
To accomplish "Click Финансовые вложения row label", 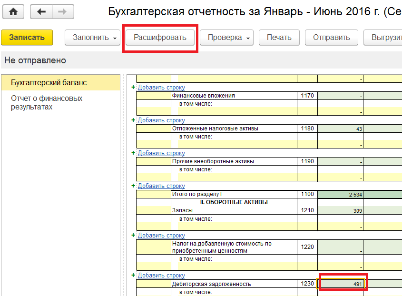I will [x=204, y=96].
